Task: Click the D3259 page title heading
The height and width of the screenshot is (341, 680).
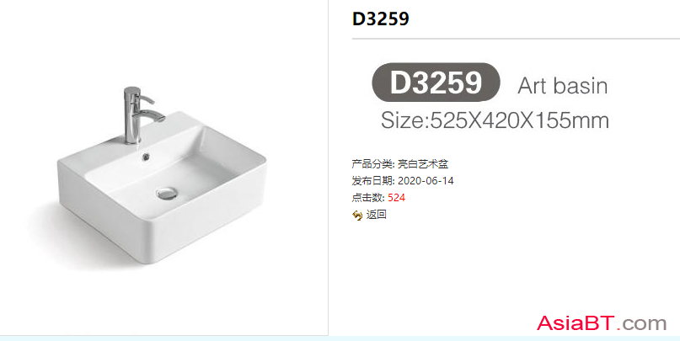Action: point(380,19)
